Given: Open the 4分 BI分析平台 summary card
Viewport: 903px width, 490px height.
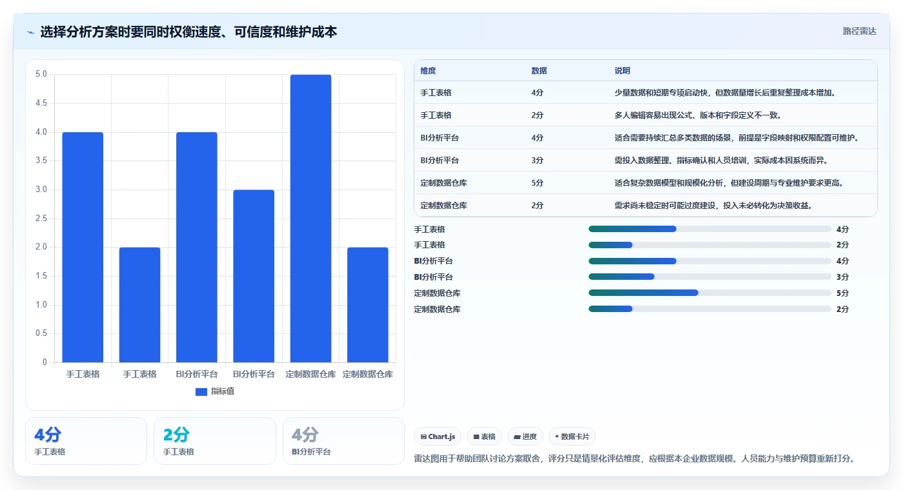Looking at the screenshot, I should [343, 441].
